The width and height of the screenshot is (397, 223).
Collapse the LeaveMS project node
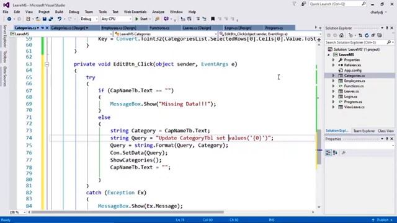329,55
